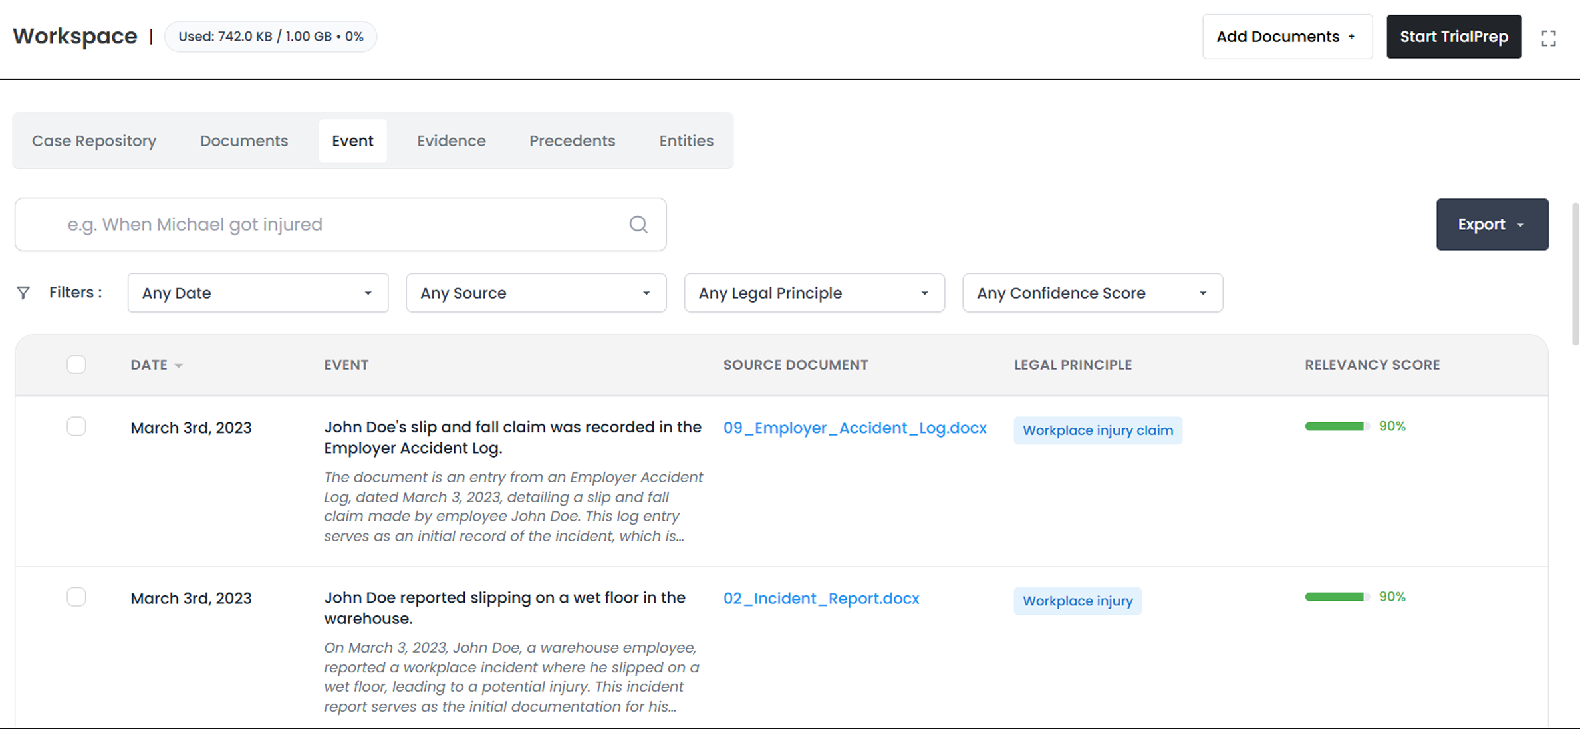The width and height of the screenshot is (1580, 729).
Task: Click the search magnifier icon
Action: 638,225
